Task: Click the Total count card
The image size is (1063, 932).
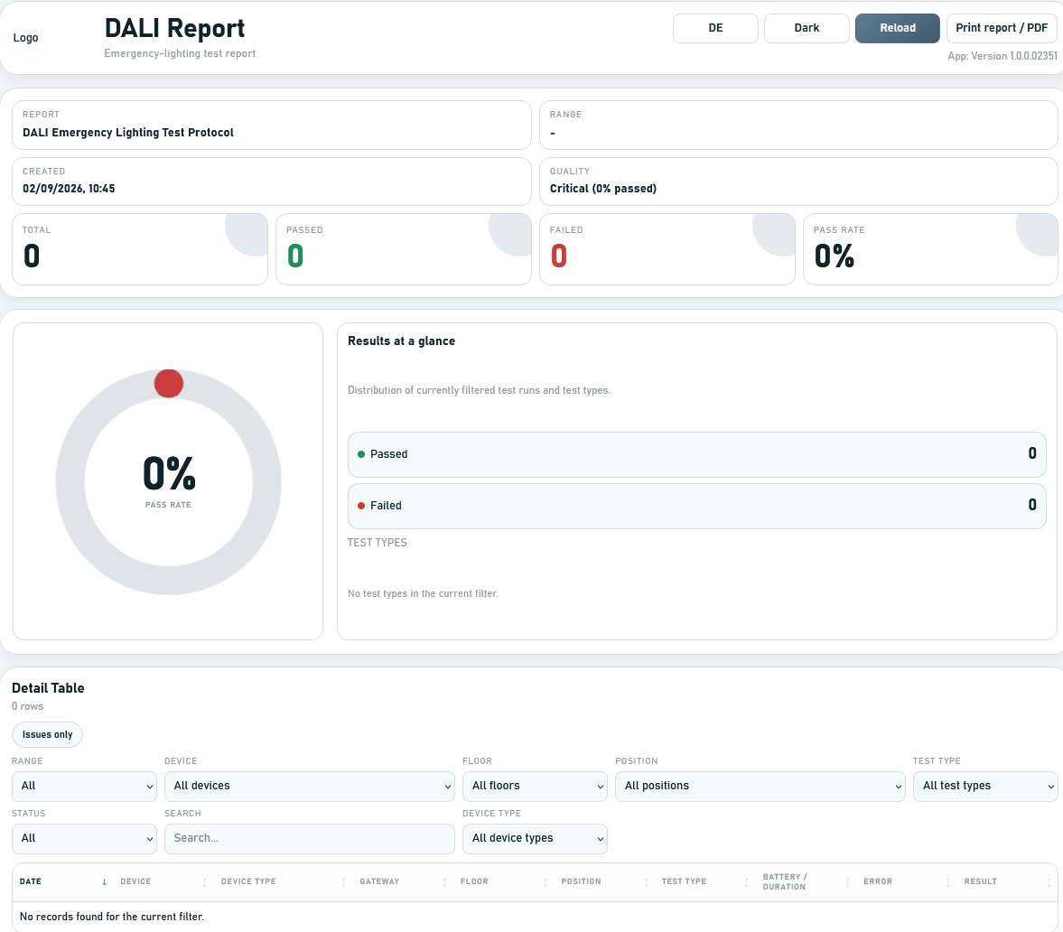Action: 140,249
